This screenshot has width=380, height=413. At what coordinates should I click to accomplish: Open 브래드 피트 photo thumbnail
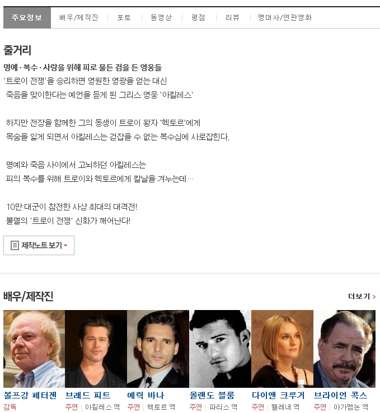pyautogui.click(x=96, y=349)
